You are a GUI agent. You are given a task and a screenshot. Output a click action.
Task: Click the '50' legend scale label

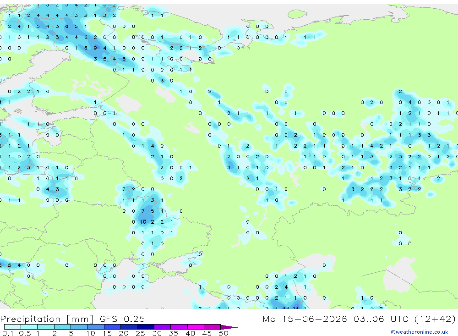(x=224, y=333)
